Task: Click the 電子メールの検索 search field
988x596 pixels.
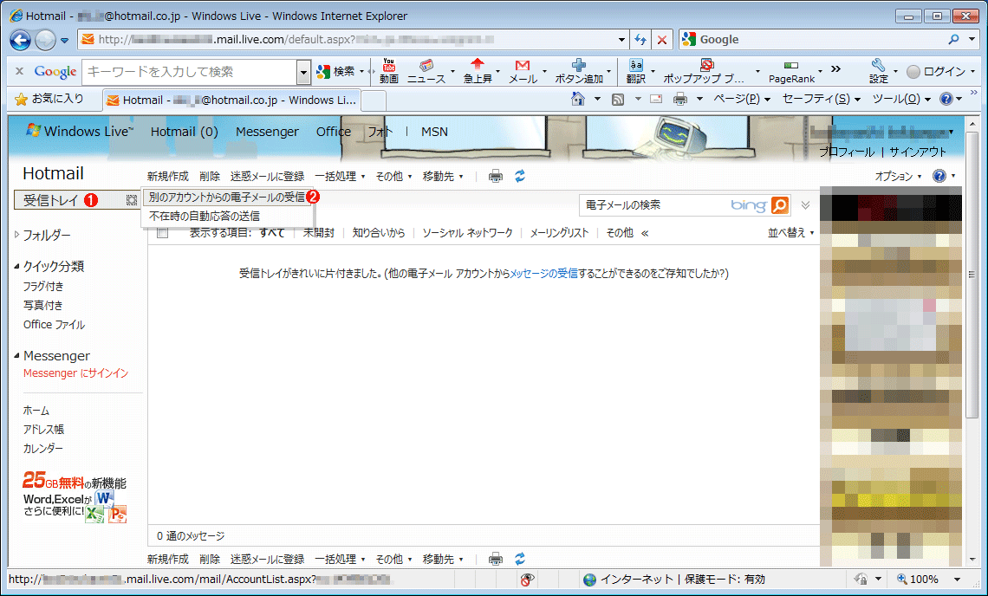Action: pyautogui.click(x=655, y=205)
